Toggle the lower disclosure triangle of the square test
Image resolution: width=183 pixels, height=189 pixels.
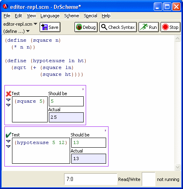8,105
